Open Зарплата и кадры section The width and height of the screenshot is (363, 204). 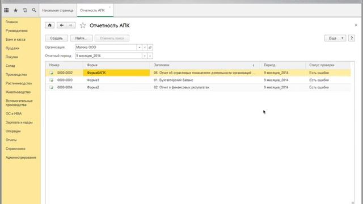coord(19,122)
